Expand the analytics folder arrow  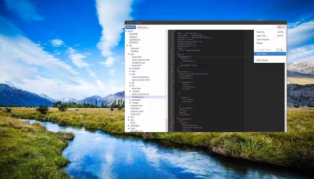pos(131,69)
